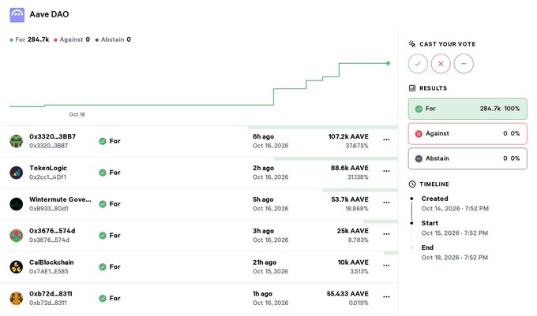Click the Cast Your Vote cursor icon
This screenshot has height=316, width=537.
point(412,43)
